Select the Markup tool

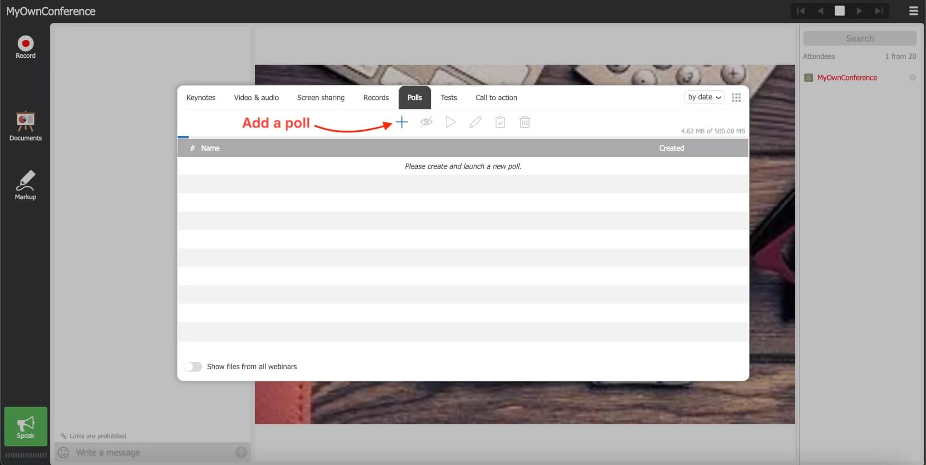point(26,185)
